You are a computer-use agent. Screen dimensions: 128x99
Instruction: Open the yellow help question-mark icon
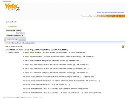123,46
